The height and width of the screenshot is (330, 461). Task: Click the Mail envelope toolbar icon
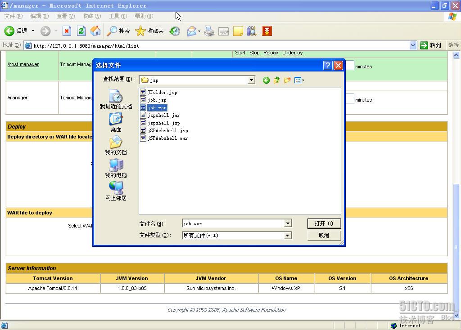(x=191, y=31)
